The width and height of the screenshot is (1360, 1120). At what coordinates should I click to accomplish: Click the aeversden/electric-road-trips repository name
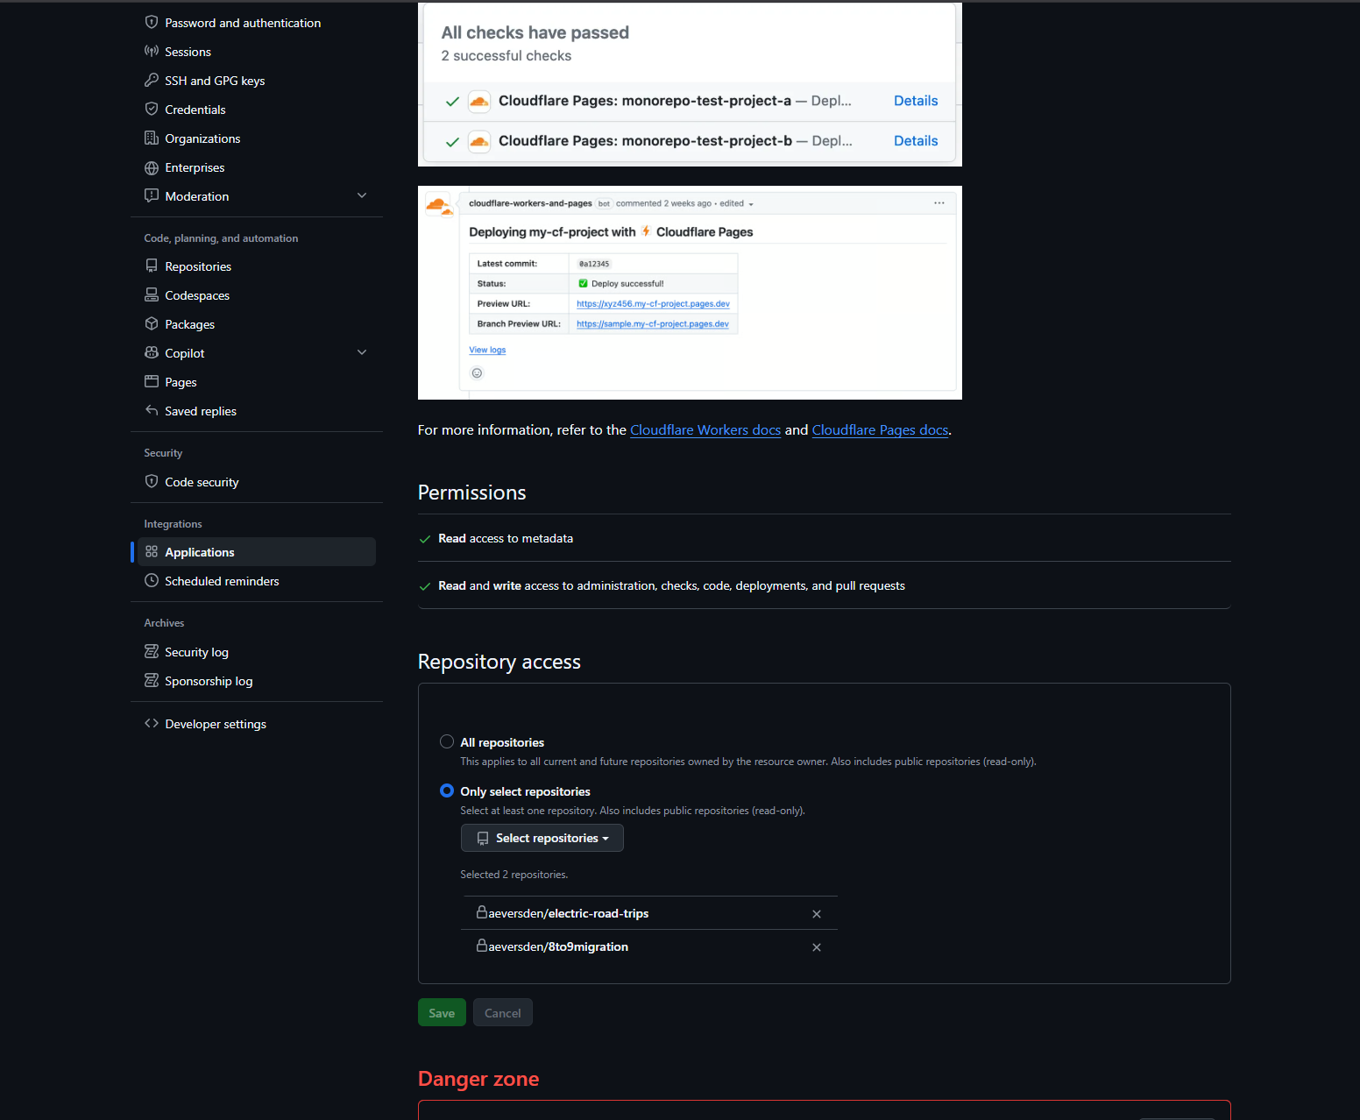[x=569, y=913]
